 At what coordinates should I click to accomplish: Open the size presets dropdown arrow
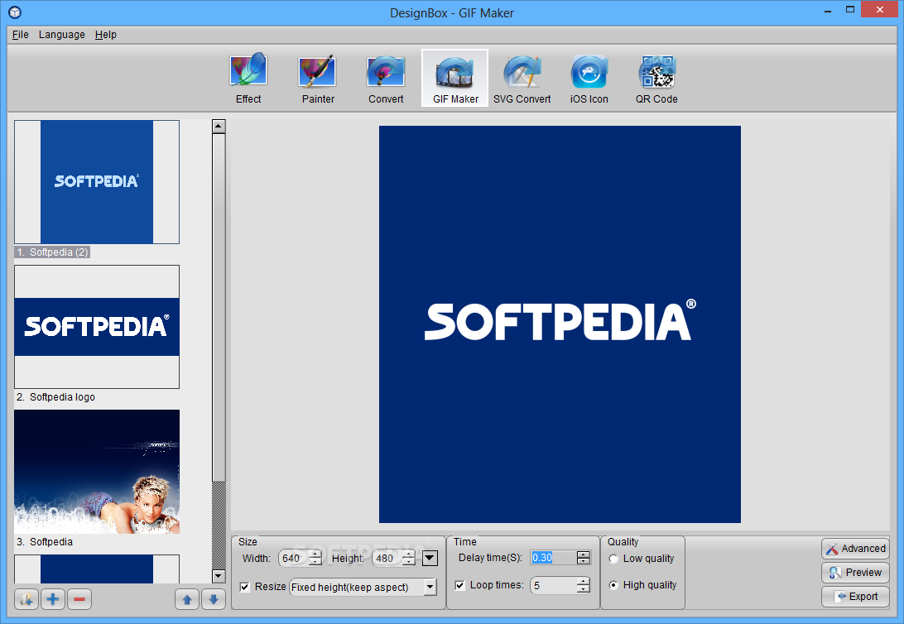[430, 558]
